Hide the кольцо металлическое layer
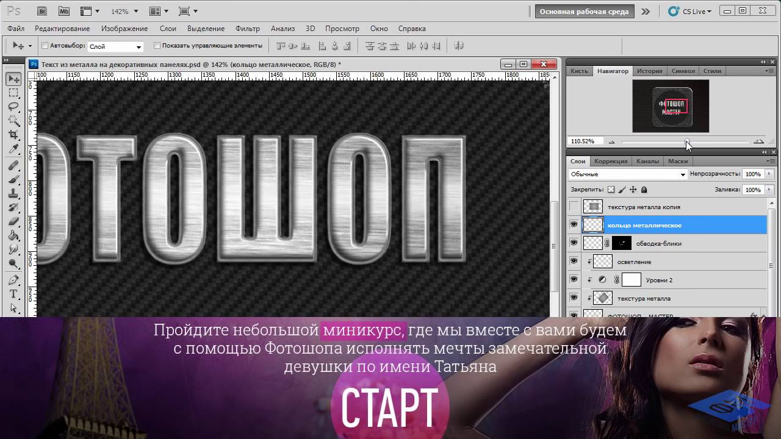The height and width of the screenshot is (439, 781). pos(574,225)
